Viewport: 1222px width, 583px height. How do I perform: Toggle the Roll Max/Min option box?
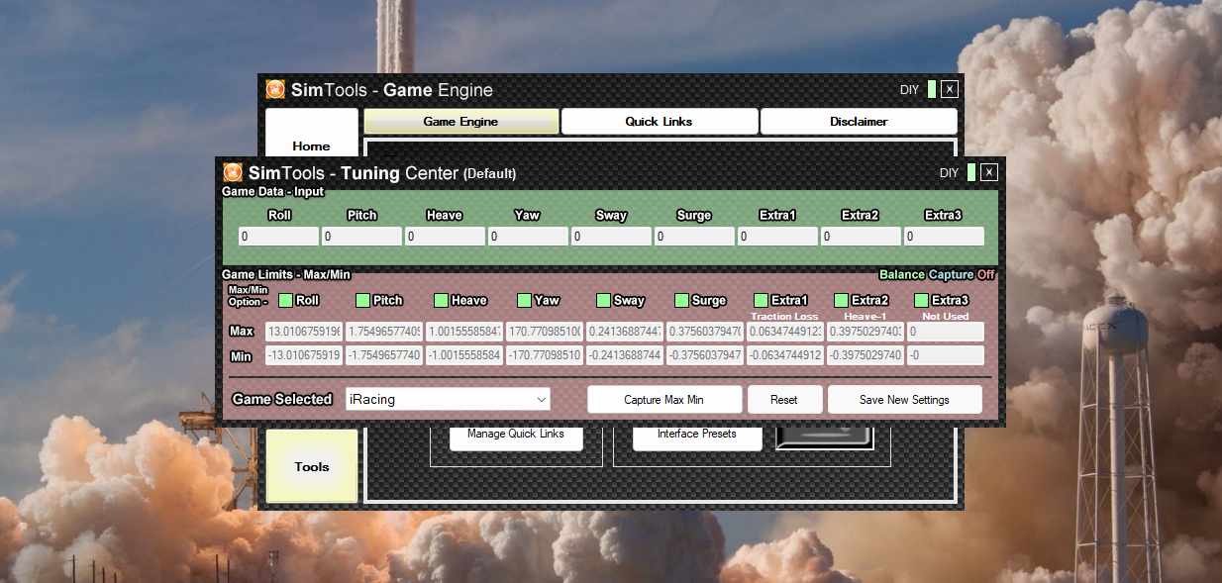pyautogui.click(x=285, y=300)
